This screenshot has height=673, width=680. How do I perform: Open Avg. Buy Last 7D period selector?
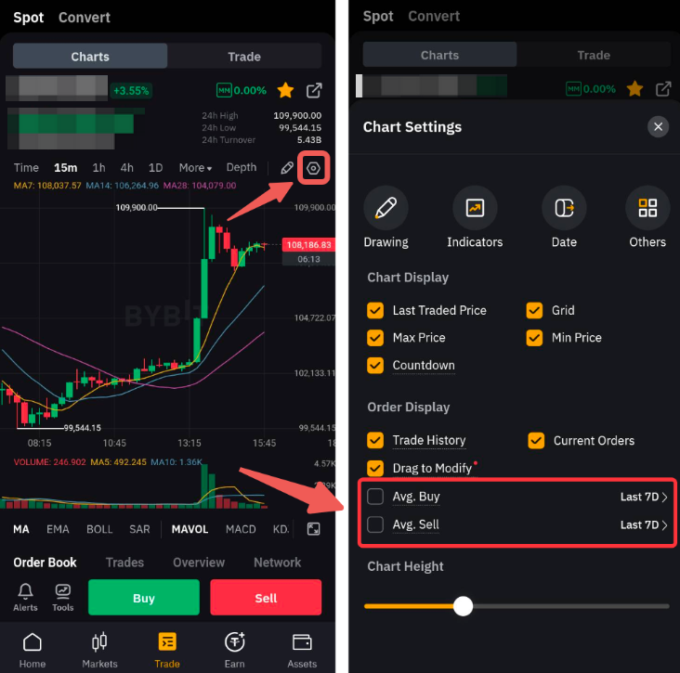pos(644,497)
